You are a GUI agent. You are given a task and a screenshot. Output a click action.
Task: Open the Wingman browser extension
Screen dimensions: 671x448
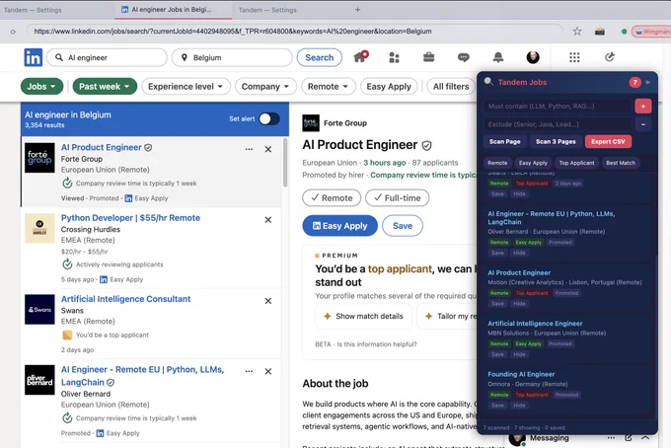coord(651,32)
